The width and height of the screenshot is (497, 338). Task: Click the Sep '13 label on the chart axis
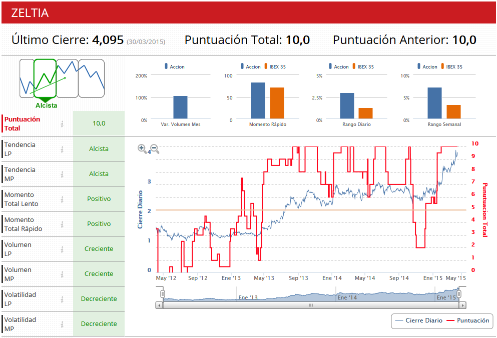(298, 278)
